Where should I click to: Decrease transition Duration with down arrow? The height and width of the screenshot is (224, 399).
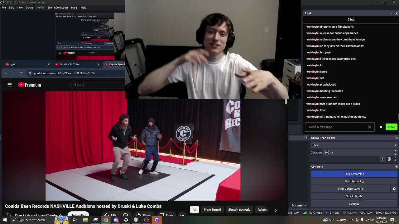[395, 154]
